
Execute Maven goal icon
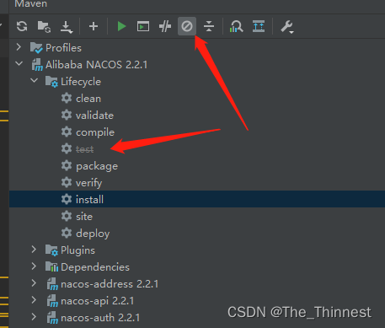click(143, 27)
